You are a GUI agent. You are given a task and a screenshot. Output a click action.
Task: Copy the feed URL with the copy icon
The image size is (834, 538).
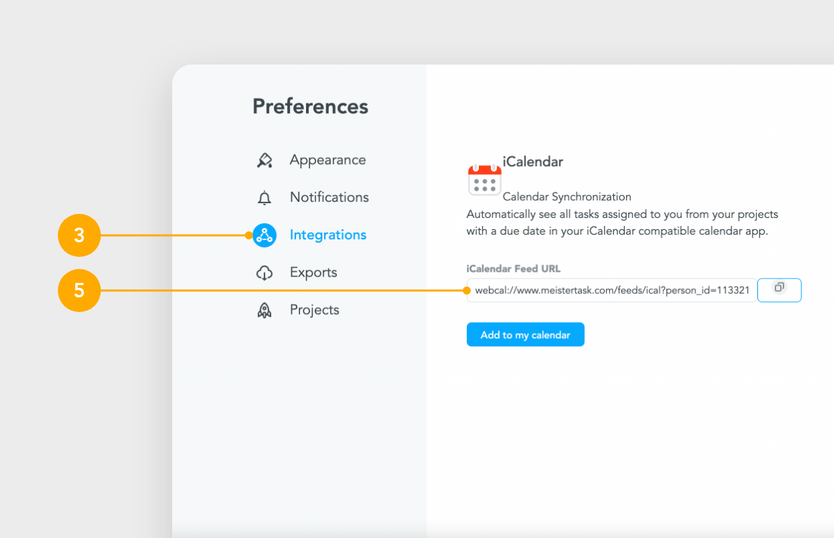click(780, 290)
